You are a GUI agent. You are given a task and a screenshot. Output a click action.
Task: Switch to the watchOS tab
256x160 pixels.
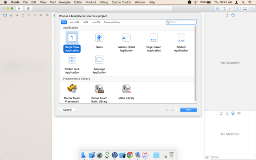pyautogui.click(x=74, y=22)
